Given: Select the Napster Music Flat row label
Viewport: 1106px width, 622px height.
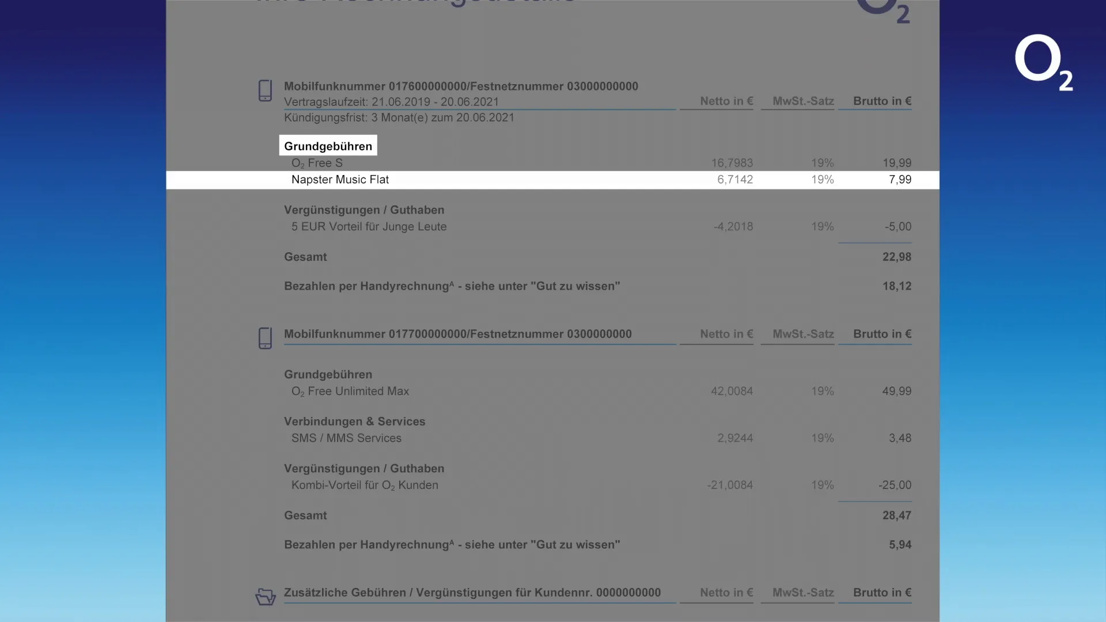Looking at the screenshot, I should [x=340, y=180].
